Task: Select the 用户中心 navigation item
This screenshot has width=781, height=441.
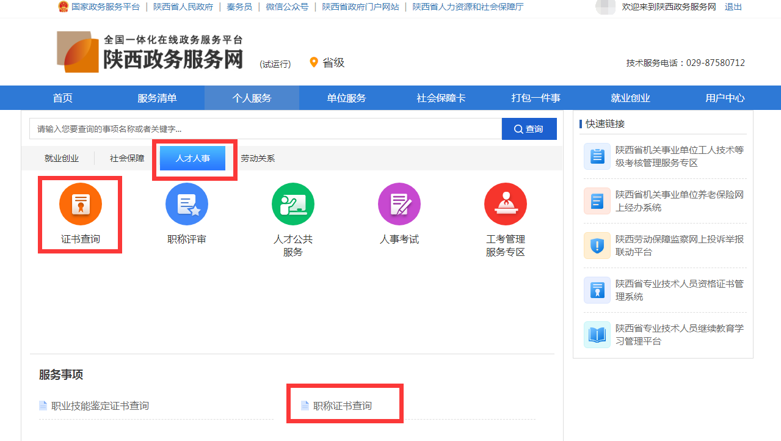Action: (724, 98)
